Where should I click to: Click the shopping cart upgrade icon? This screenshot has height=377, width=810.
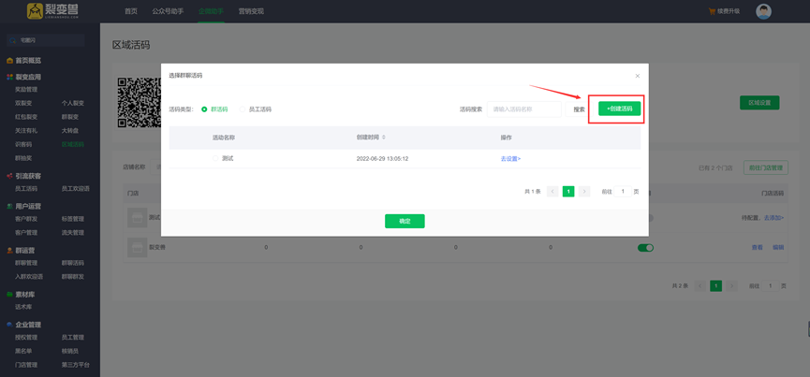[x=713, y=11]
